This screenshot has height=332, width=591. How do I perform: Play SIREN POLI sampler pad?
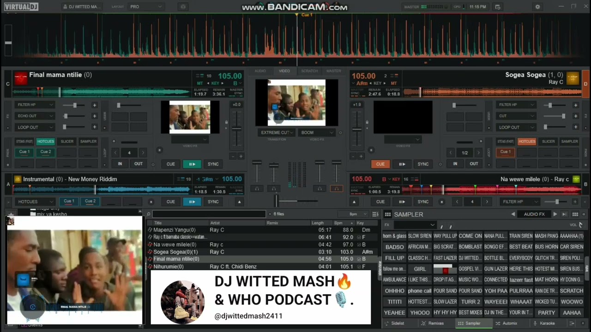pos(572,258)
